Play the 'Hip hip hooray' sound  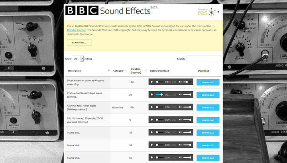coord(152,120)
